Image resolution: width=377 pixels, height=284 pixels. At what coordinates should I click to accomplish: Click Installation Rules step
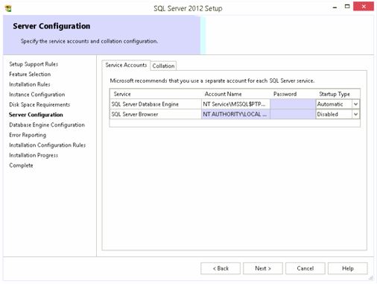pos(30,84)
